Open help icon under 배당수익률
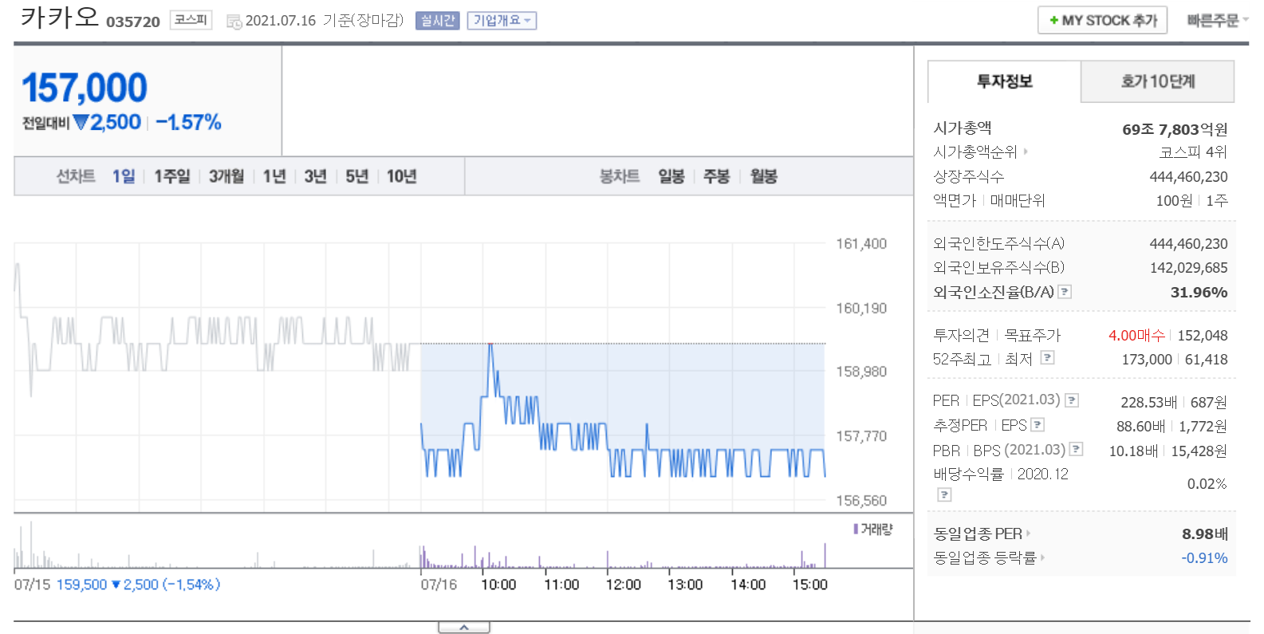Screen dimensions: 1264x634 (x=944, y=495)
